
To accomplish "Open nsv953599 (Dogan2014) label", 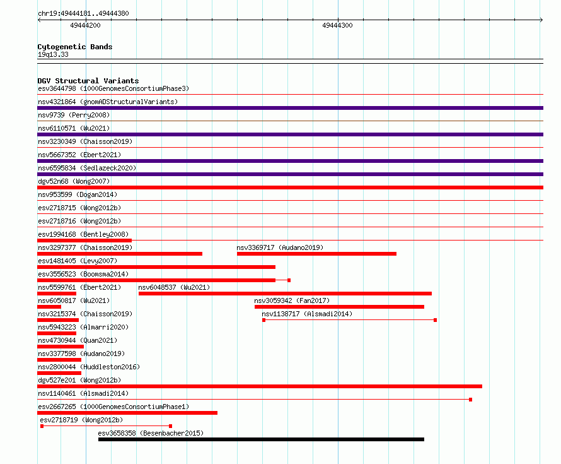I will click(78, 194).
